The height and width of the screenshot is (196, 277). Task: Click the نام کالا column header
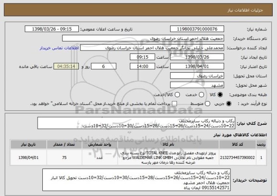(168, 144)
